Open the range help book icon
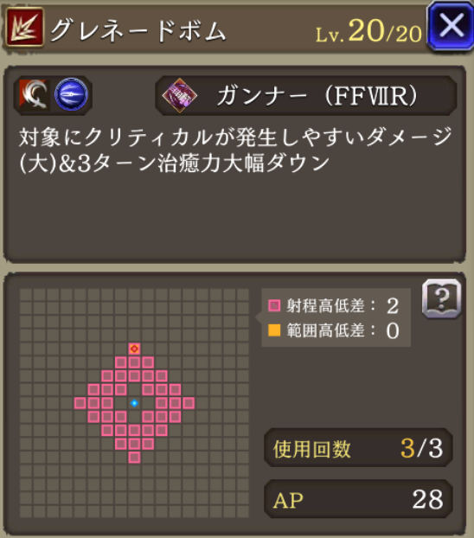 coord(442,298)
